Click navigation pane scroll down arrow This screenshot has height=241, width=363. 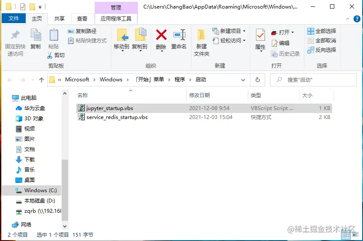click(65, 226)
